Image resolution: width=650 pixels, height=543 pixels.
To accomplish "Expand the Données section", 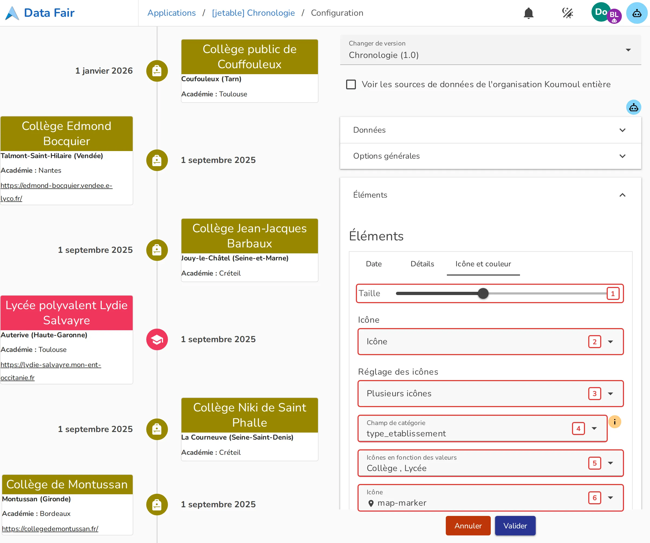I will [490, 130].
